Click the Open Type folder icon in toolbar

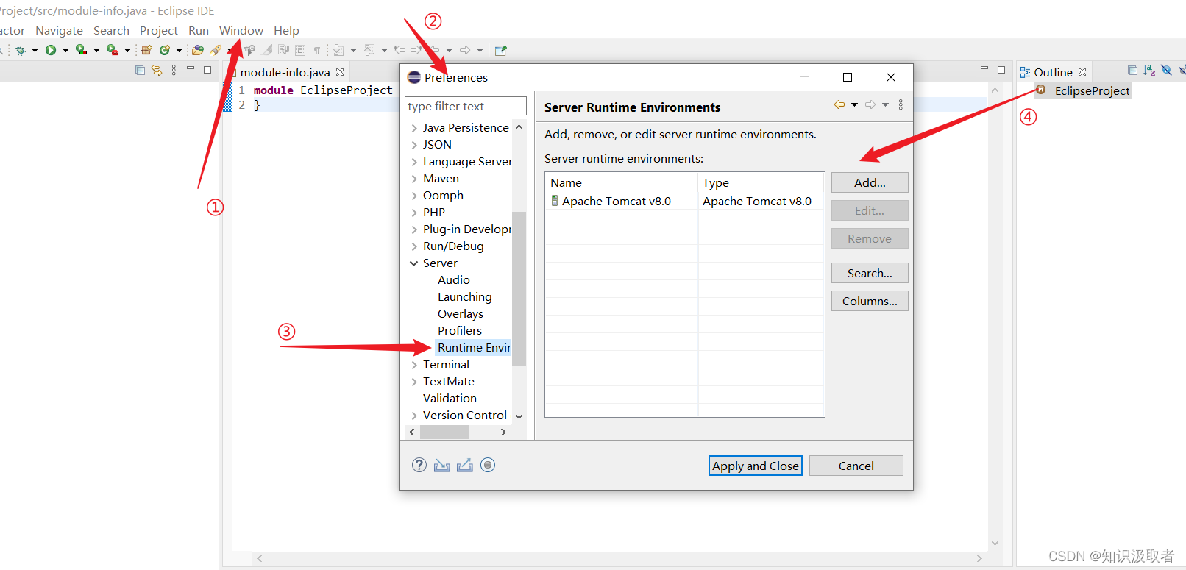point(197,50)
